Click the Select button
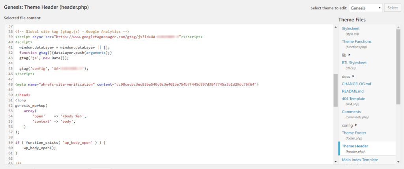The width and height of the screenshot is (404, 169). tap(393, 8)
